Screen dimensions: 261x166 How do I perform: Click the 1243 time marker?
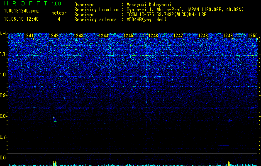coord(78,36)
